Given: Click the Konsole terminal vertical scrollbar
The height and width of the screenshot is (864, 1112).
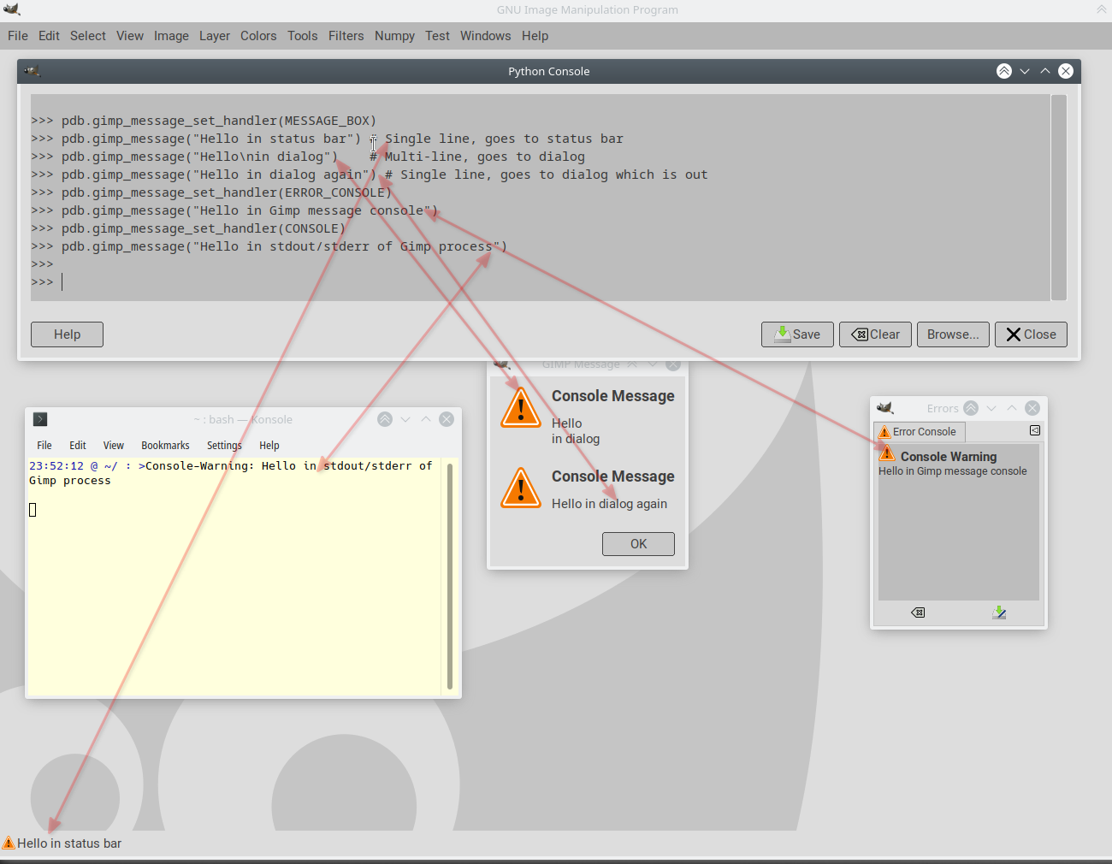Looking at the screenshot, I should [450, 577].
